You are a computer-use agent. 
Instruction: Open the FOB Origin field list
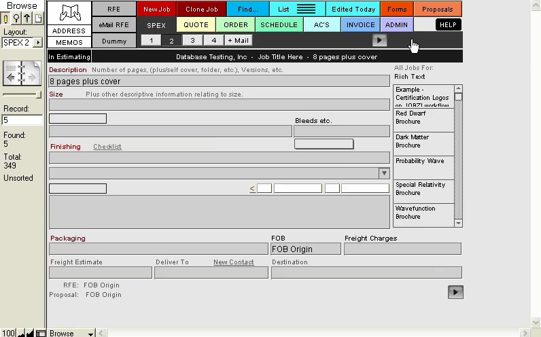point(306,249)
